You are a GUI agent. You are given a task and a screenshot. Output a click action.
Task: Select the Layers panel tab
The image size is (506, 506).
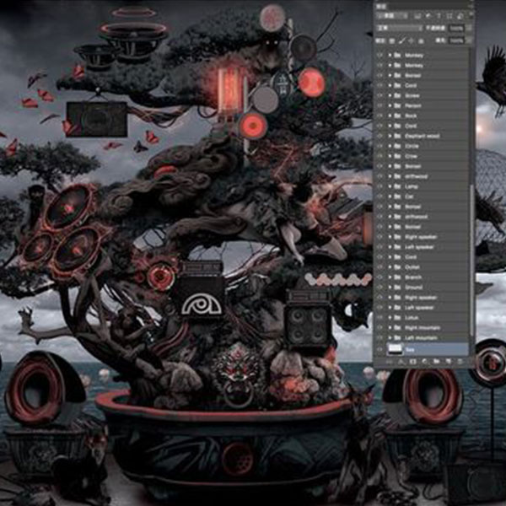coord(382,6)
